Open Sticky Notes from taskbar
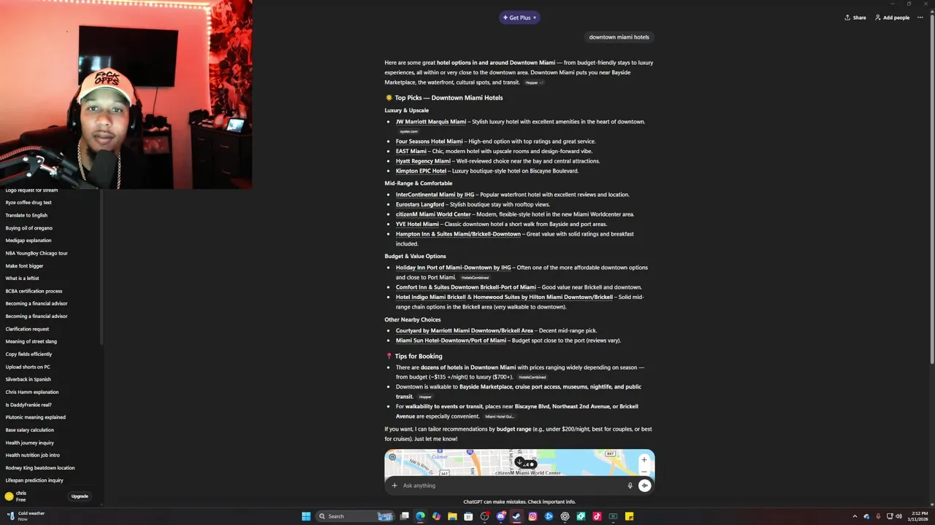The width and height of the screenshot is (935, 525). 629,516
